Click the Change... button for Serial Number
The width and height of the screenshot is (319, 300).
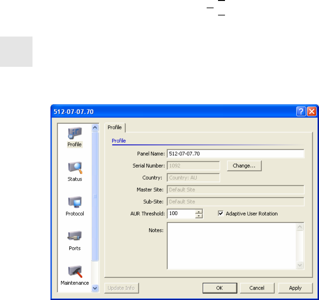(x=244, y=166)
